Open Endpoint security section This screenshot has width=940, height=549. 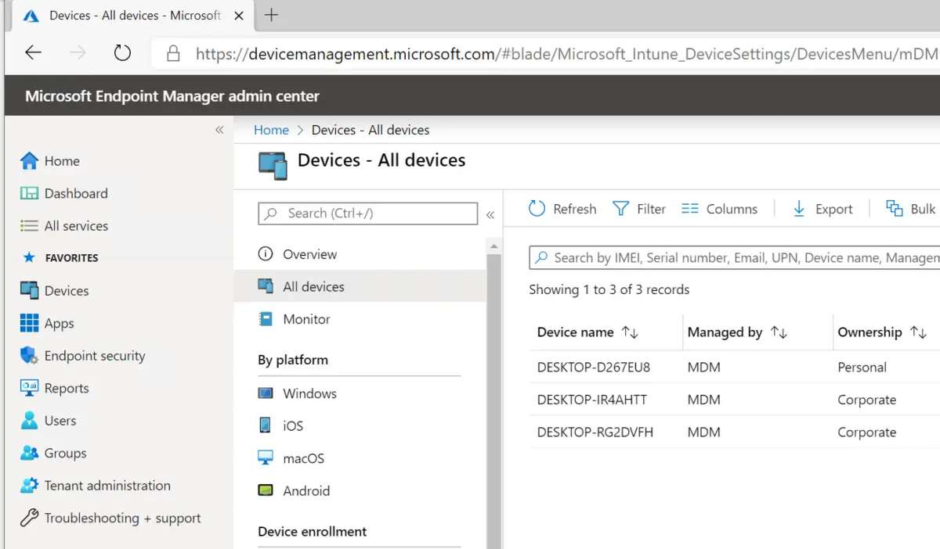click(x=92, y=355)
